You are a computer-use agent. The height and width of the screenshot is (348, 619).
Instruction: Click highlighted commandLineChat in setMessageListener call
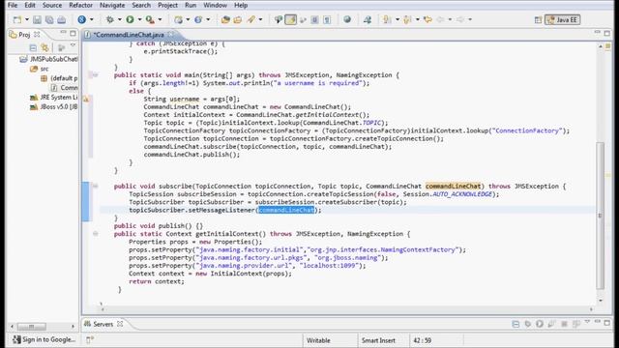click(286, 210)
